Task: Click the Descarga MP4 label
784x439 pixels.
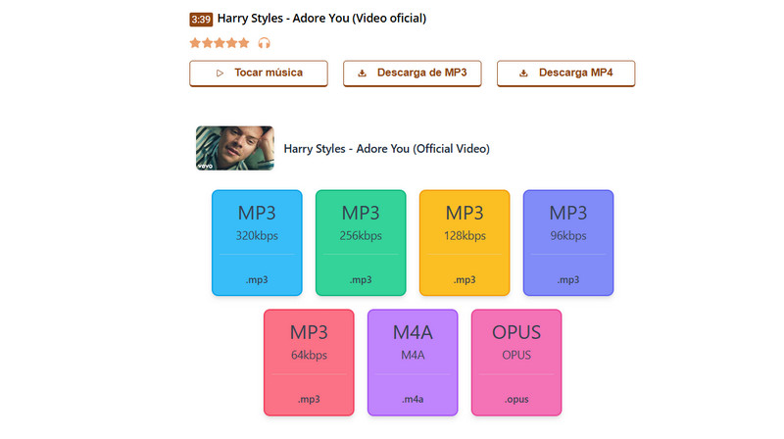Action: 575,73
